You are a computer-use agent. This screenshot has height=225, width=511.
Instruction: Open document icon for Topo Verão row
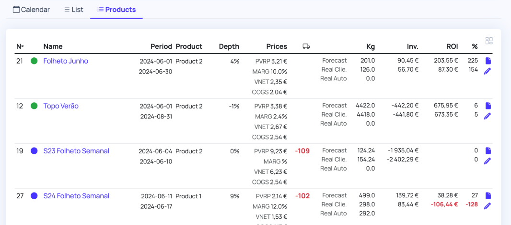(488, 106)
